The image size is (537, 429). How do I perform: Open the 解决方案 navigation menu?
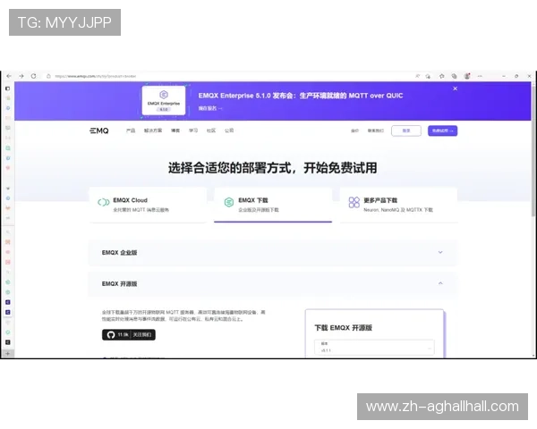153,130
